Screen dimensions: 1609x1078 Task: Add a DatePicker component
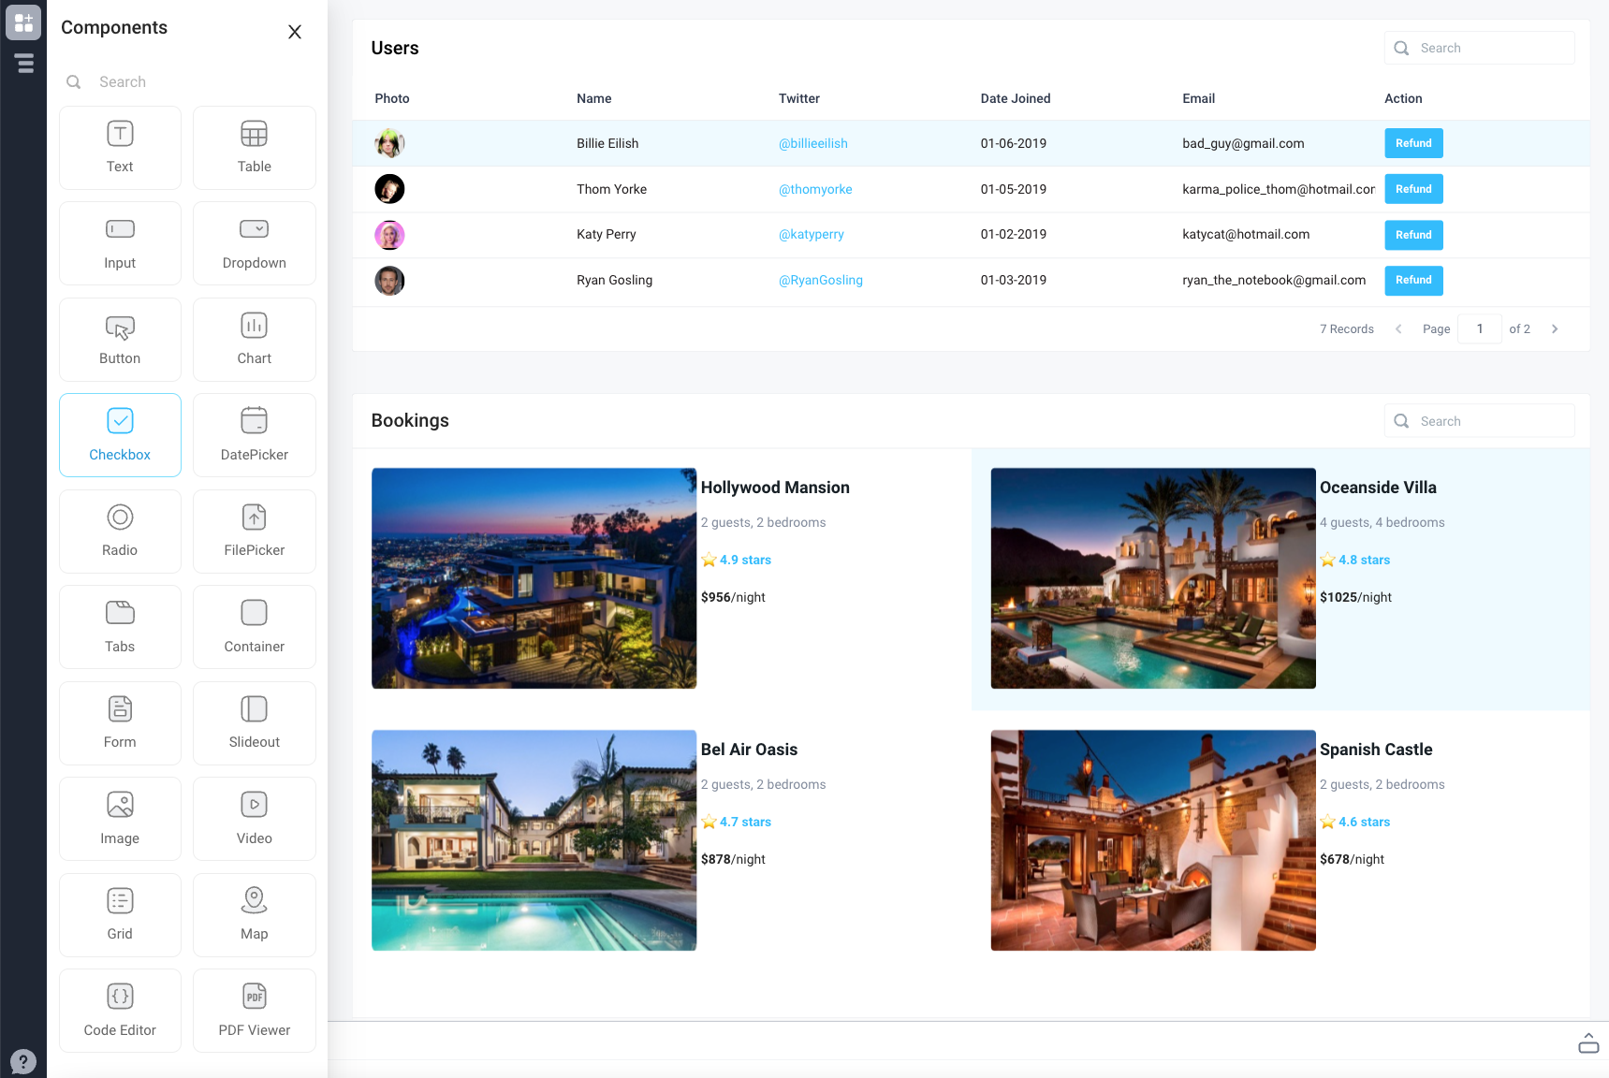pos(254,434)
